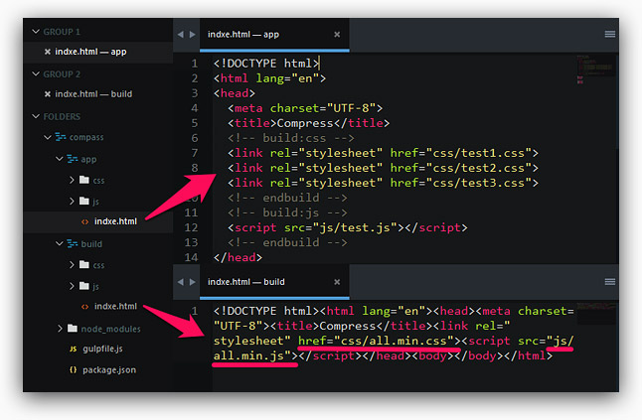
Task: Open package.json from the sidebar
Action: tap(109, 370)
